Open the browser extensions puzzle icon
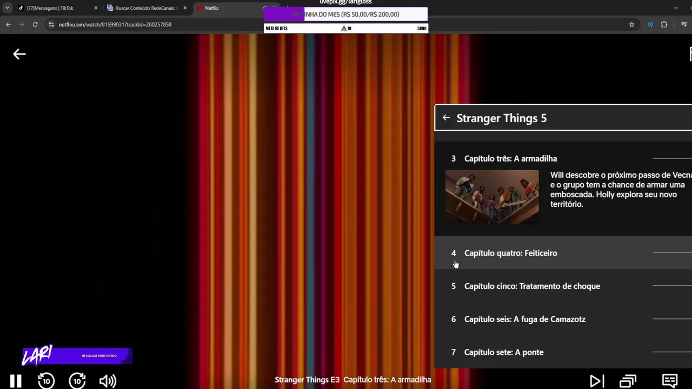Image resolution: width=692 pixels, height=389 pixels. point(664,24)
